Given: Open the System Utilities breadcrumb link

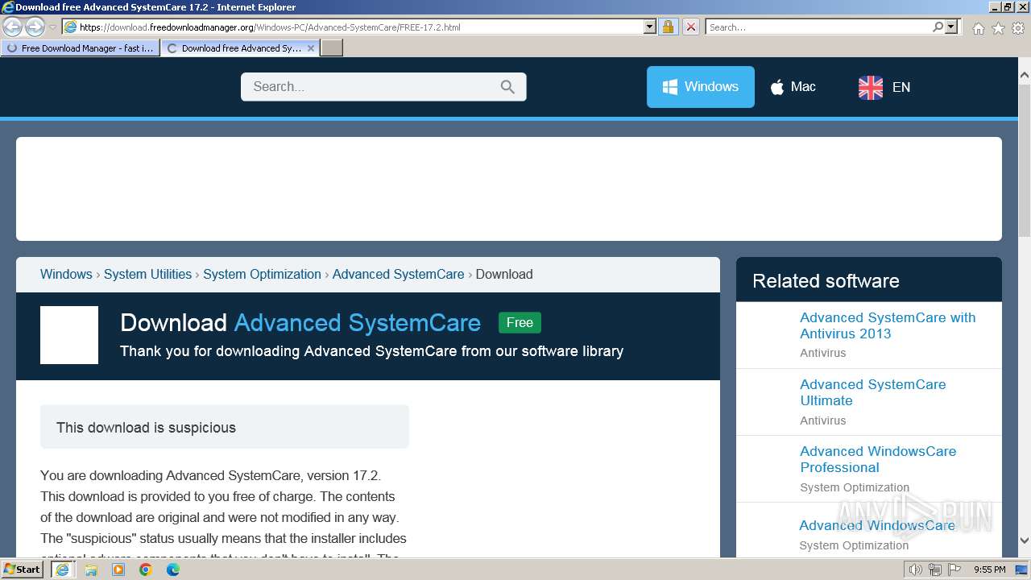Looking at the screenshot, I should [147, 274].
